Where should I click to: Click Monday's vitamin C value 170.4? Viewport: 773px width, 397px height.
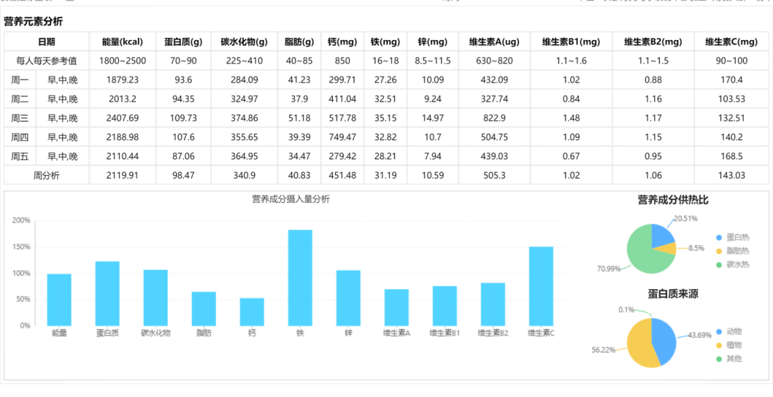(x=731, y=80)
